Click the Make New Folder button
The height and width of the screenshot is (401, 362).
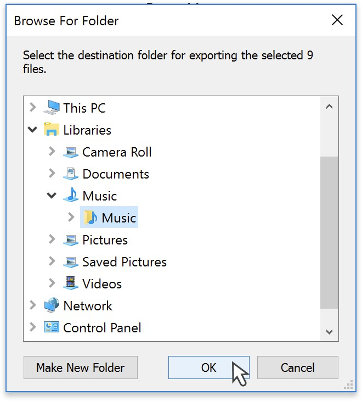(81, 367)
